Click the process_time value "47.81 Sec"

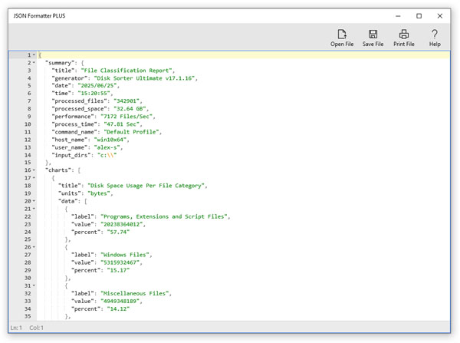click(121, 124)
